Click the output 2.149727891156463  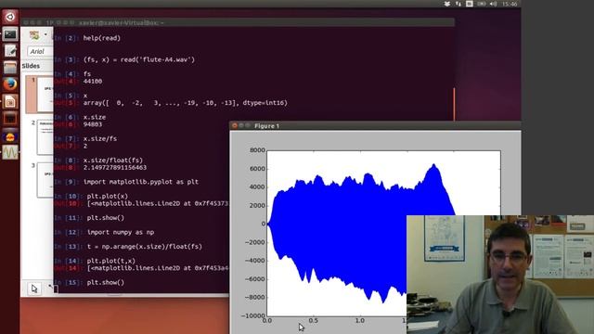[115, 167]
